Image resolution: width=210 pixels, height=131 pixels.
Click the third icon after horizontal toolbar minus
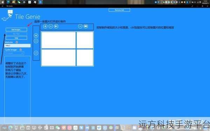click(x=56, y=26)
